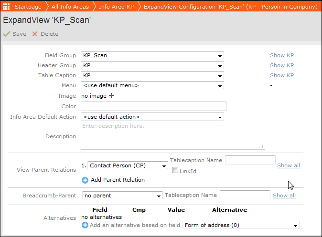Click Show all link for View Parent Relations
This screenshot has height=237, width=322.
point(288,165)
